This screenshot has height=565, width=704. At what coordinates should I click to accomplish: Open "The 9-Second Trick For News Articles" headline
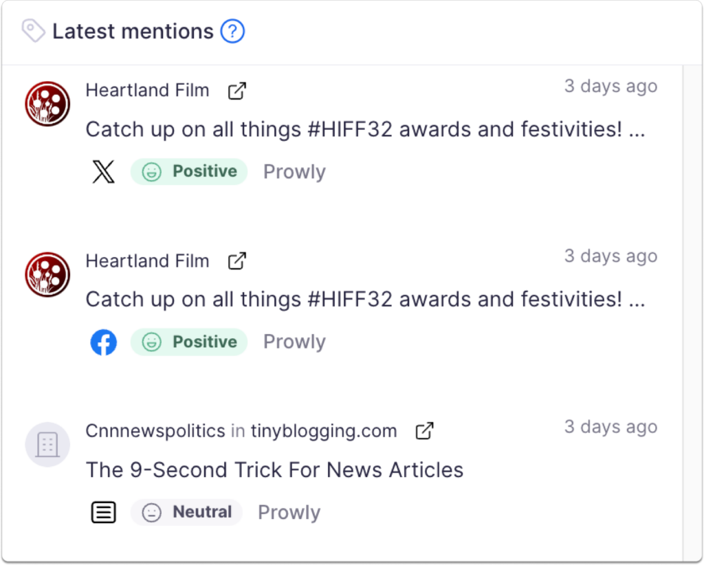pos(274,470)
